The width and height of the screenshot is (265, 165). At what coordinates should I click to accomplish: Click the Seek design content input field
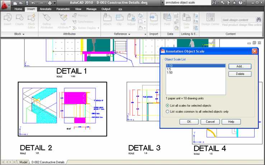[239, 20]
